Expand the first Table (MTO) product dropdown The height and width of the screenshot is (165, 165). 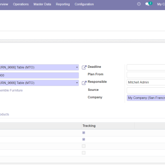pyautogui.click(x=77, y=67)
